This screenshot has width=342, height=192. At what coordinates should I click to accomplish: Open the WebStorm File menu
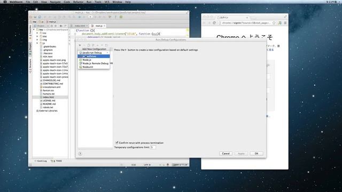tap(28, 2)
